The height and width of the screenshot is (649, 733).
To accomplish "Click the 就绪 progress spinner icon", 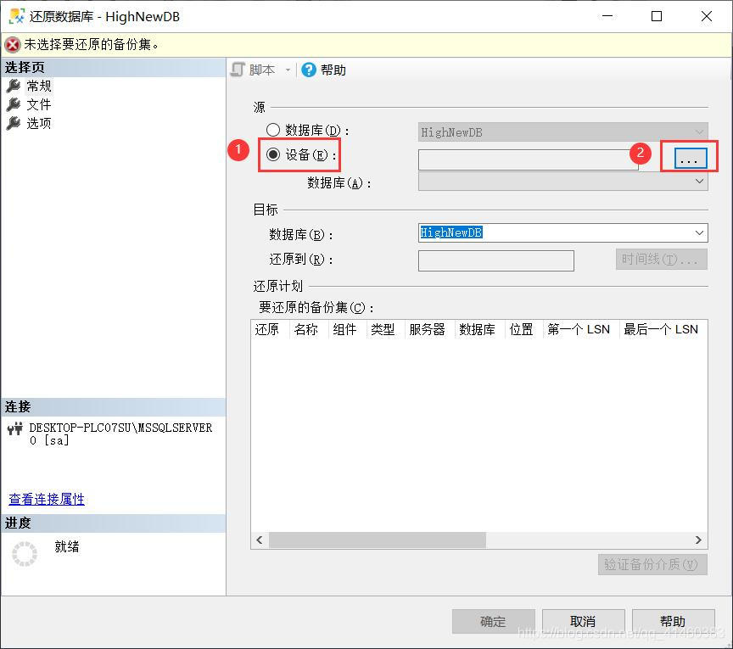I will (24, 553).
